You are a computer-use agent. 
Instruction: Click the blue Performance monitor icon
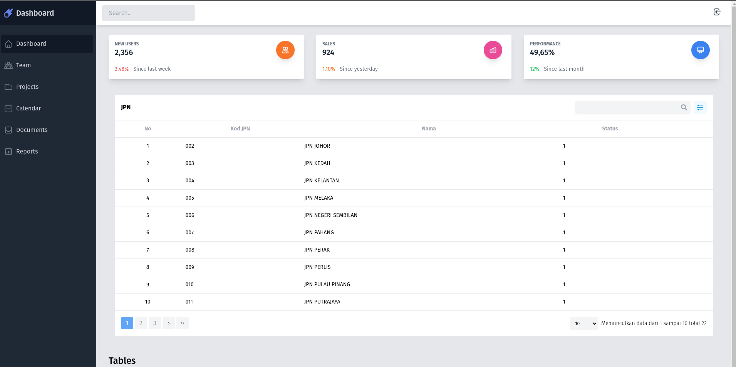700,50
